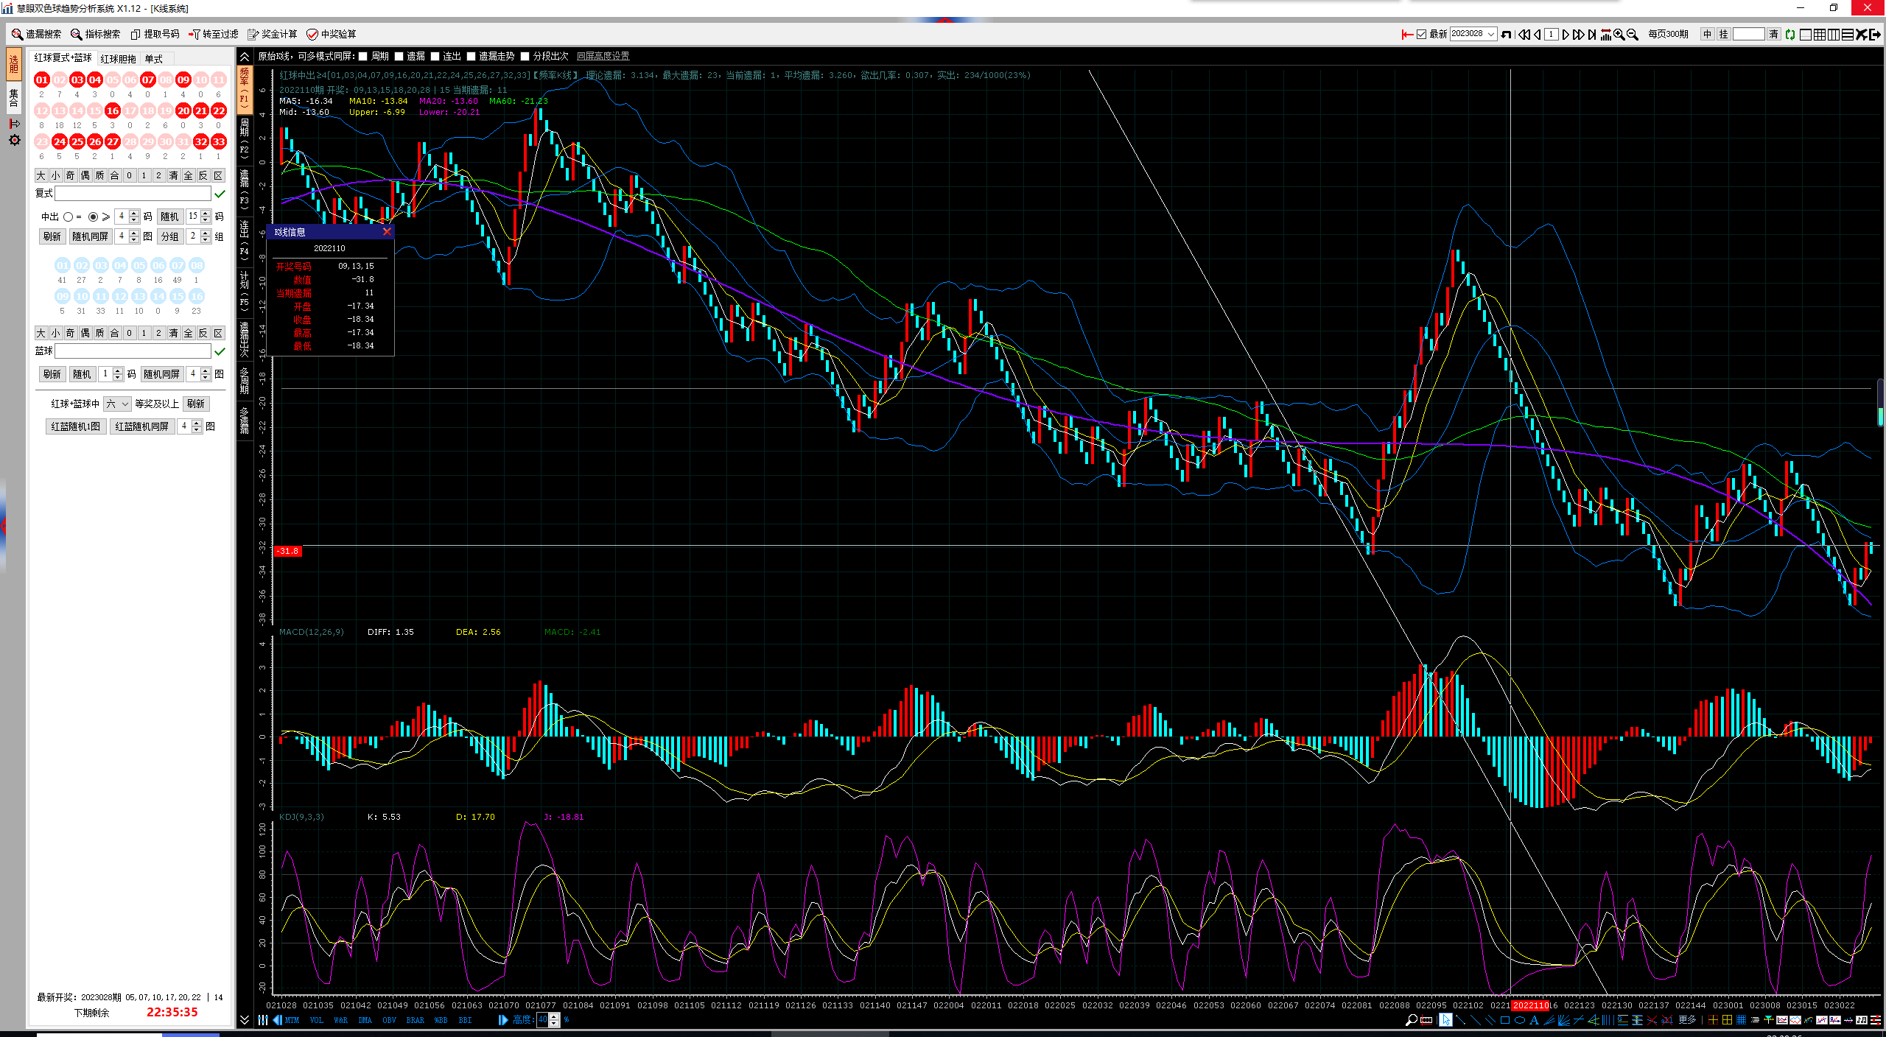Click the 蓝球 input field
This screenshot has height=1037, width=1886.
[x=133, y=351]
